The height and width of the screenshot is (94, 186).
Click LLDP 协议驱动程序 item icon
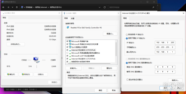tap(70, 56)
